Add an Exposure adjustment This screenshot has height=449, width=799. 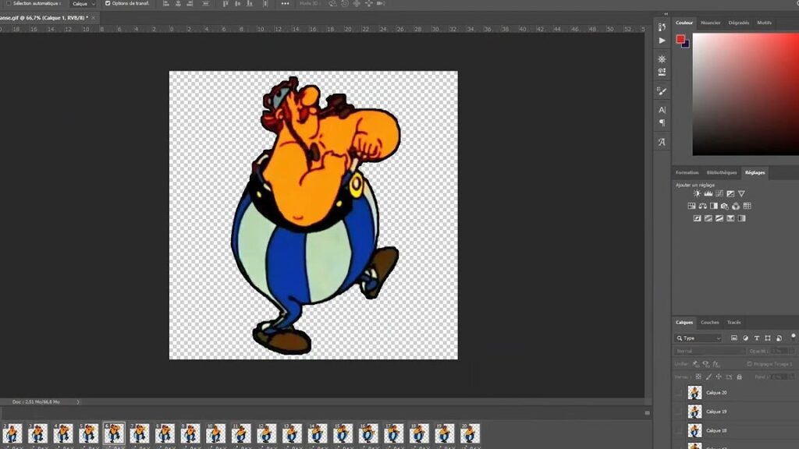(x=730, y=193)
